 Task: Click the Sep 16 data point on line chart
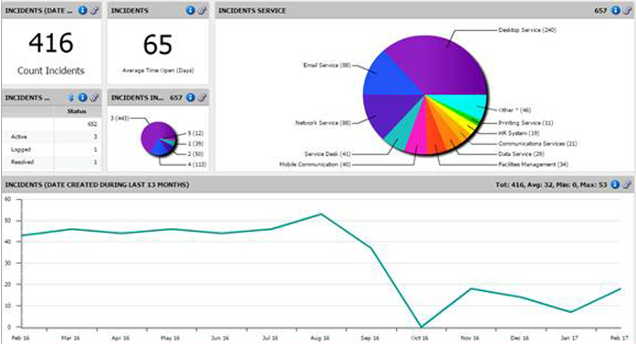(370, 248)
